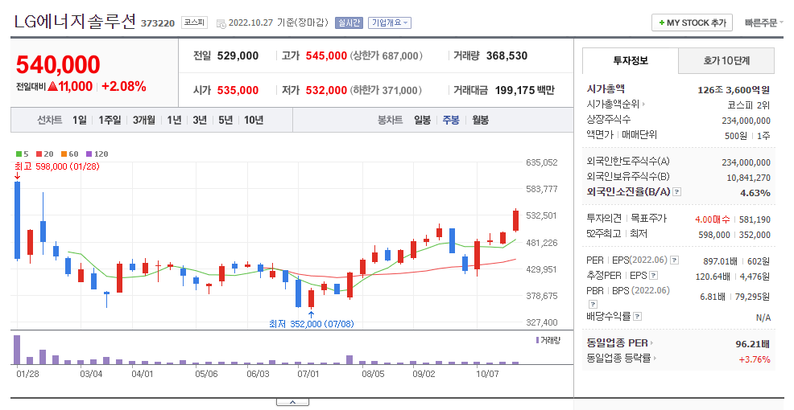Open 동일업종 등락률 link
The image size is (794, 410).
click(x=618, y=358)
